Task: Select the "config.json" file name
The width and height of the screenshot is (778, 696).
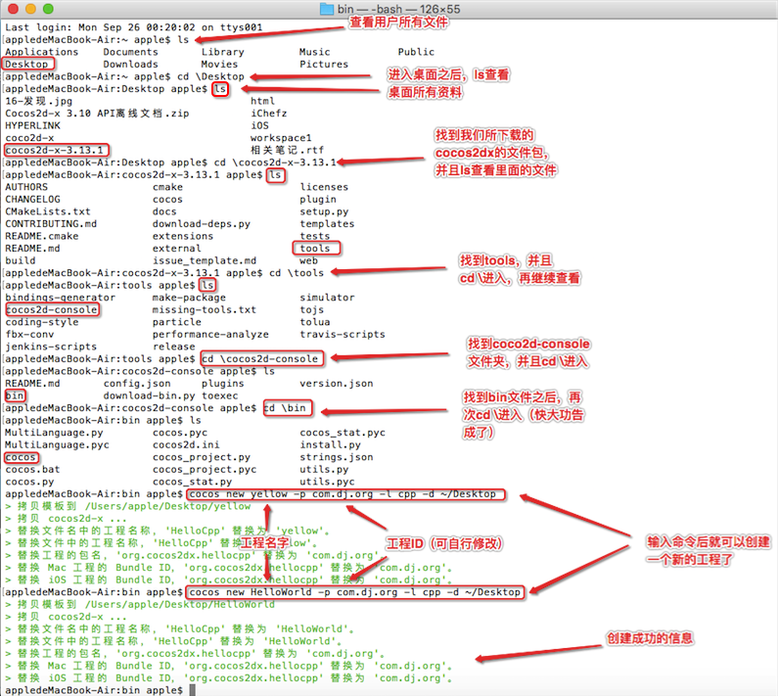Action: 137,384
